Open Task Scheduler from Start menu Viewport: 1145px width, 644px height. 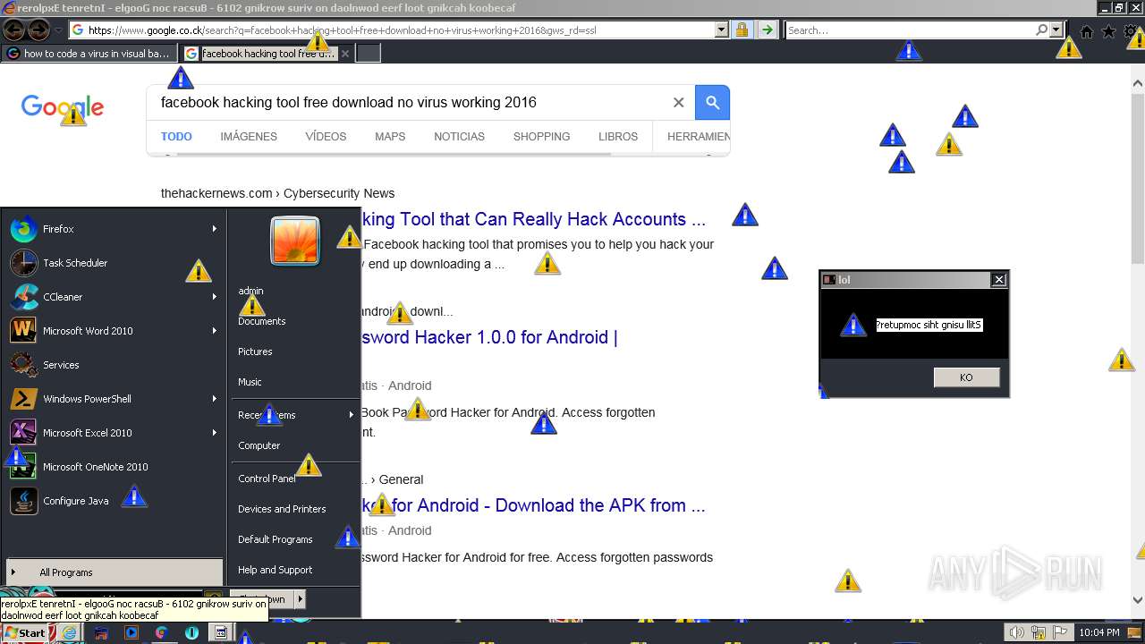[113, 263]
